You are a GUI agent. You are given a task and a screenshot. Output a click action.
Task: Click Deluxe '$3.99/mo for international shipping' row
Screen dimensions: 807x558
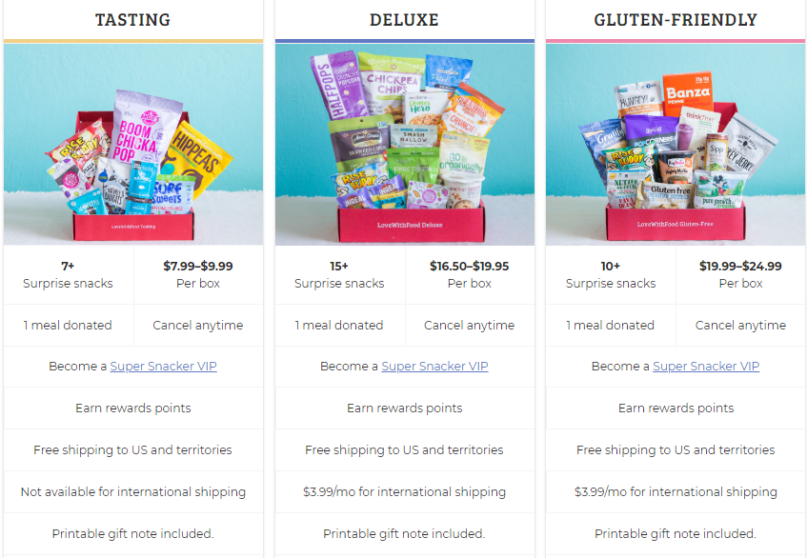405,491
